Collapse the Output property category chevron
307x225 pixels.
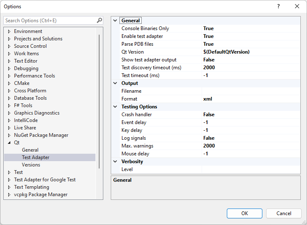(x=115, y=83)
